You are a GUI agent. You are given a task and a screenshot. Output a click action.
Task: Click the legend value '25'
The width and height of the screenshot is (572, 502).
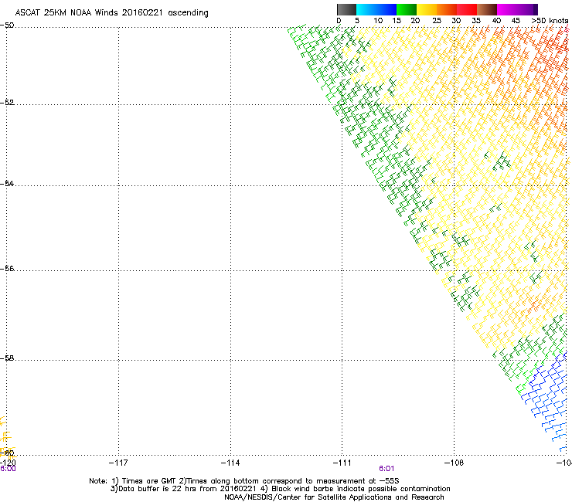pos(437,21)
